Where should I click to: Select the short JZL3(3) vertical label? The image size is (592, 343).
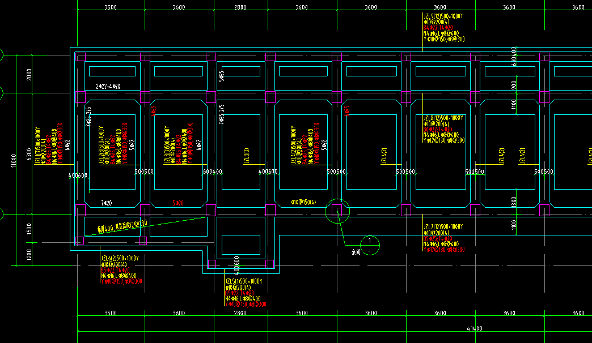point(246,156)
